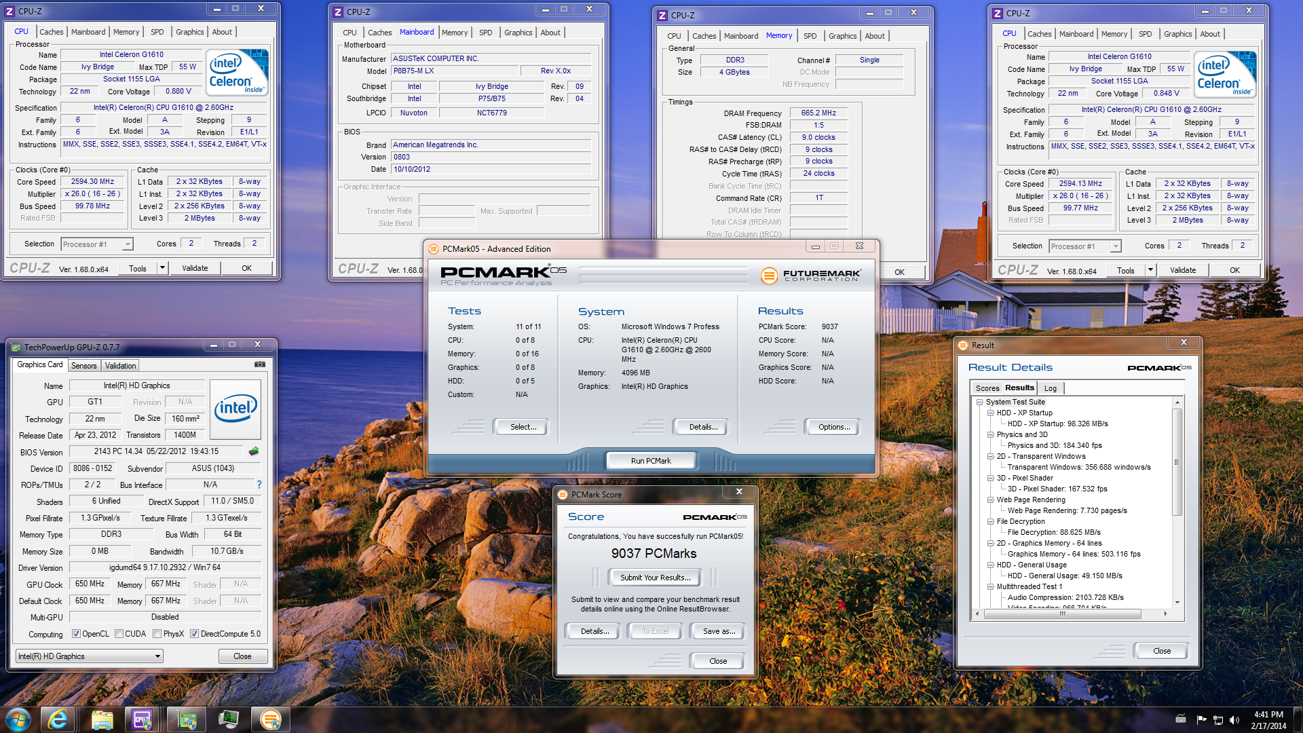Toggle DirectCompute 5.0 checkbox in GPU-Z

pos(195,634)
